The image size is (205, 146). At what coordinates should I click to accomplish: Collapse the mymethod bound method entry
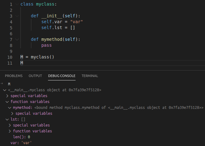pos(10,108)
